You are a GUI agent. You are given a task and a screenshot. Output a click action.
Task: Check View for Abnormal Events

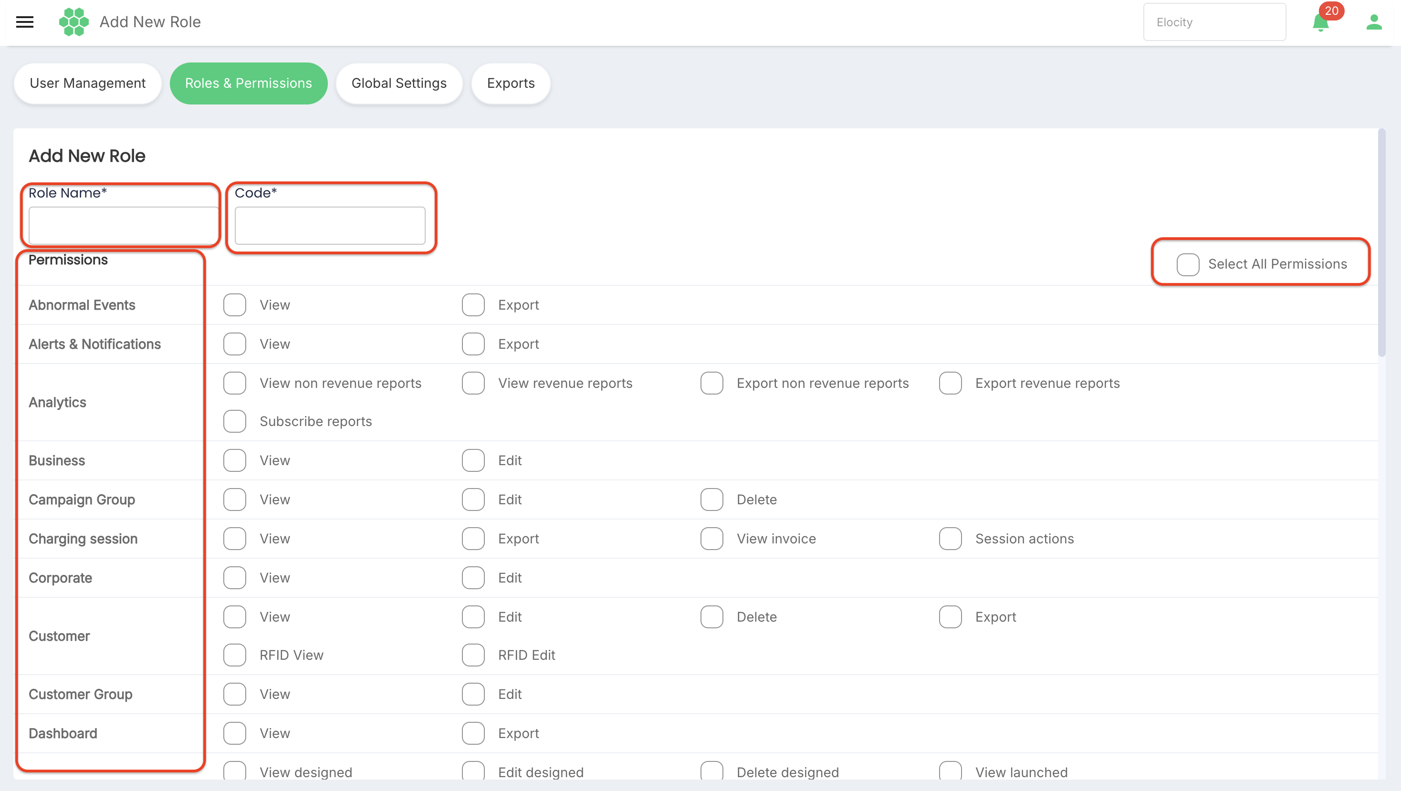235,305
